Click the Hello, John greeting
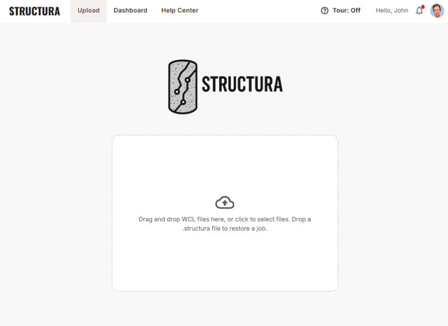Viewport: 448px width, 326px height. [x=392, y=11]
